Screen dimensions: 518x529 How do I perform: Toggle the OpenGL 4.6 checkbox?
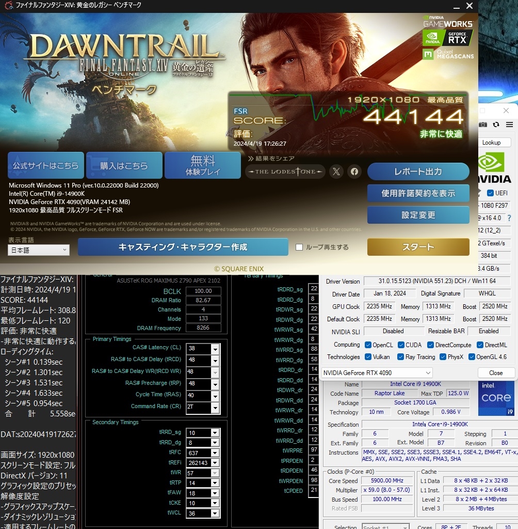click(x=472, y=357)
